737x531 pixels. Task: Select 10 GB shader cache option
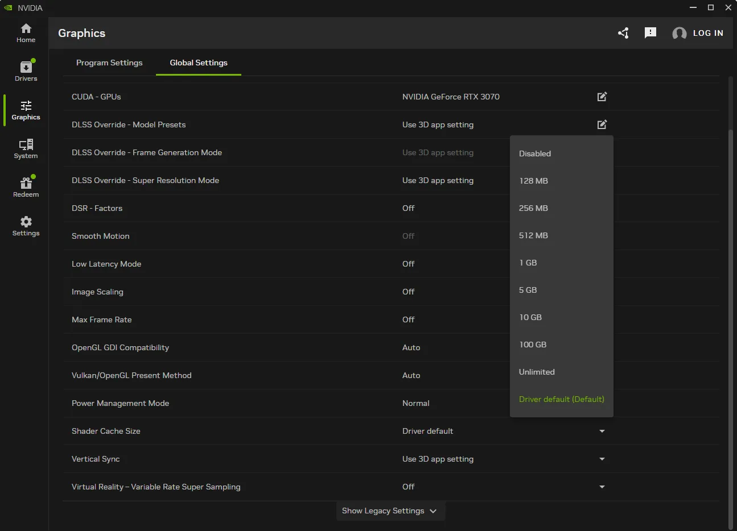[x=530, y=317]
